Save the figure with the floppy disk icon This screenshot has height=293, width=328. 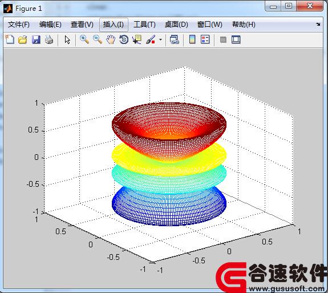coord(36,39)
